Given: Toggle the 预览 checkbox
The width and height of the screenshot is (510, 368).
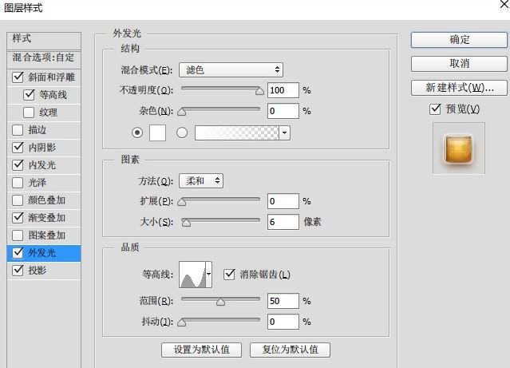Looking at the screenshot, I should 435,109.
